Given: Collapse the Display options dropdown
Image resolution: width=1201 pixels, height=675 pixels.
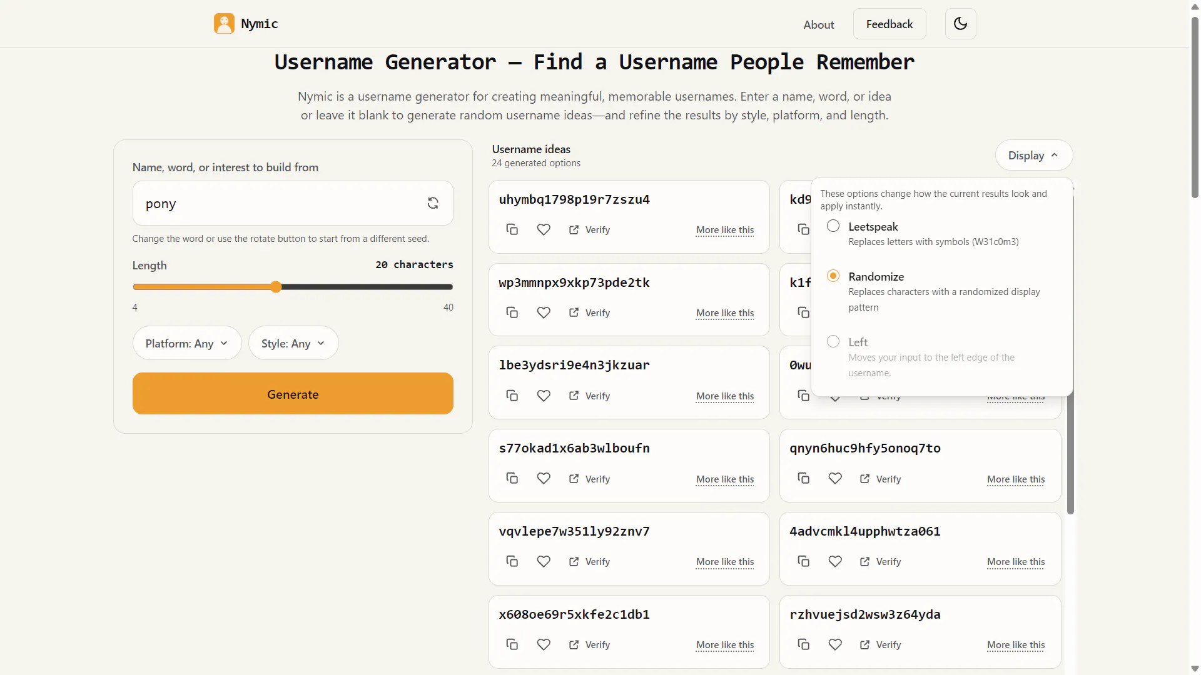Looking at the screenshot, I should coord(1033,155).
